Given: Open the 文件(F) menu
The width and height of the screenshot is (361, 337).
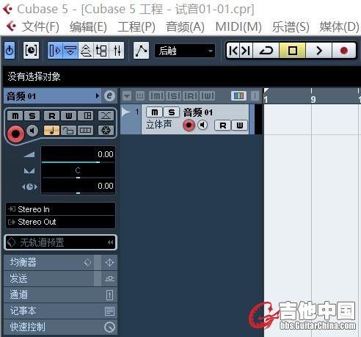Looking at the screenshot, I should [x=40, y=26].
